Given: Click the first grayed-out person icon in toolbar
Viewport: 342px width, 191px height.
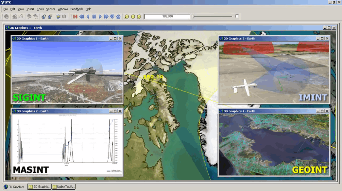Looking at the screenshot, I should point(14,17).
